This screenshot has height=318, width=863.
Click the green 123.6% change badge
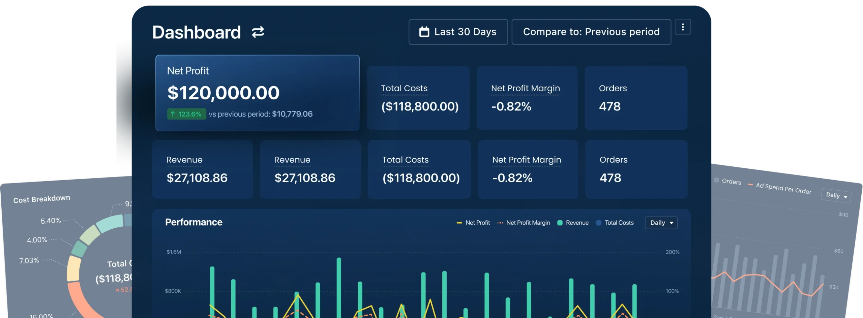point(186,114)
